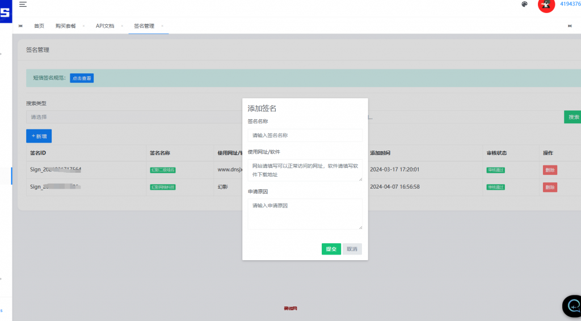Click the 申请原因 text area
The height and width of the screenshot is (321, 581).
click(305, 214)
